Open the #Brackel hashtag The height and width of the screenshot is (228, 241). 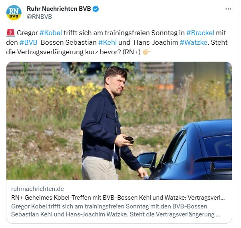200,33
